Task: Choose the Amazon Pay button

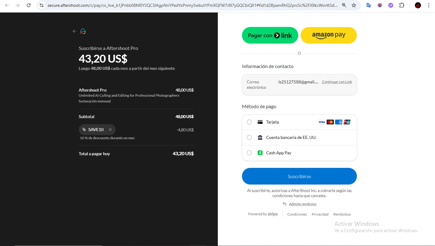Action: 329,35
